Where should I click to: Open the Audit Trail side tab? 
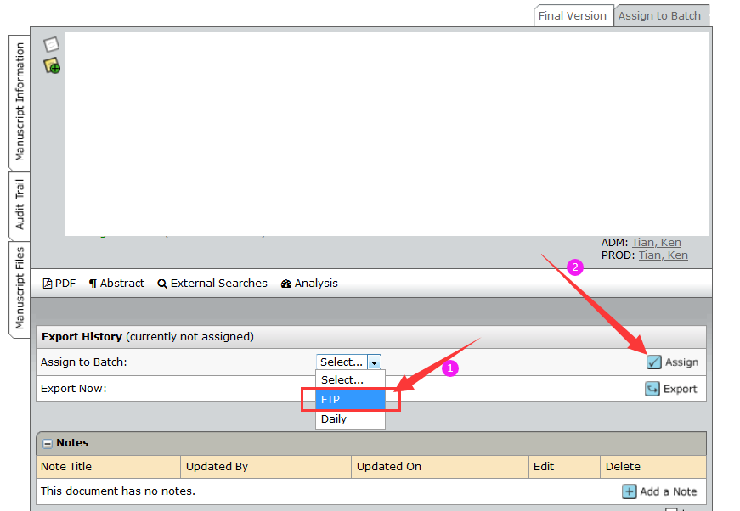[20, 205]
